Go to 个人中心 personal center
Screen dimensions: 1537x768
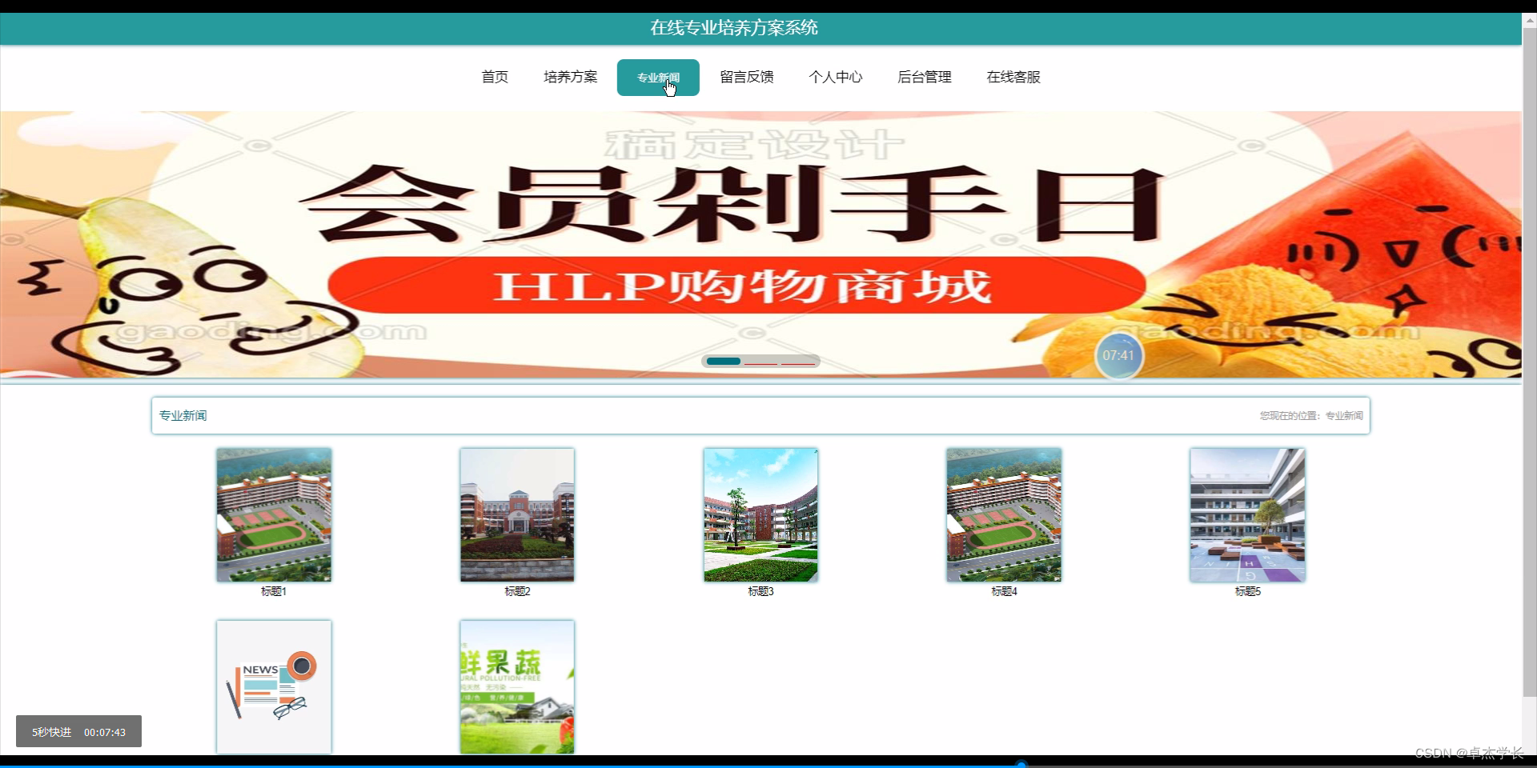pyautogui.click(x=836, y=77)
